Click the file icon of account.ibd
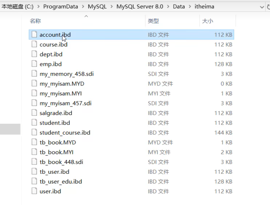Image resolution: width=270 pixels, height=205 pixels. tap(34, 35)
